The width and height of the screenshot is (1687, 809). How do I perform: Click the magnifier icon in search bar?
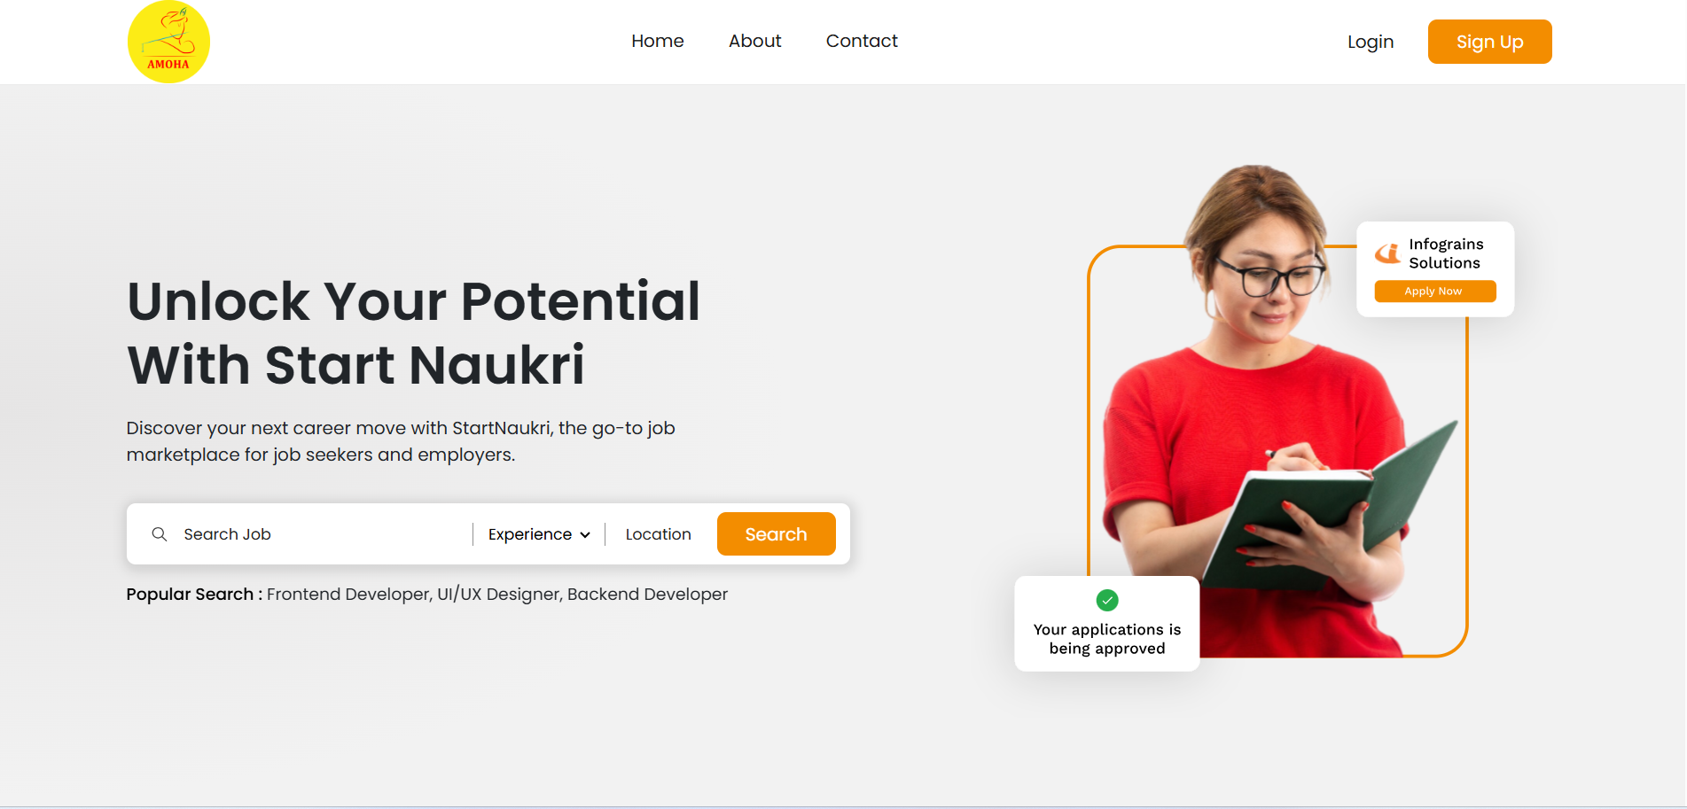(x=160, y=534)
